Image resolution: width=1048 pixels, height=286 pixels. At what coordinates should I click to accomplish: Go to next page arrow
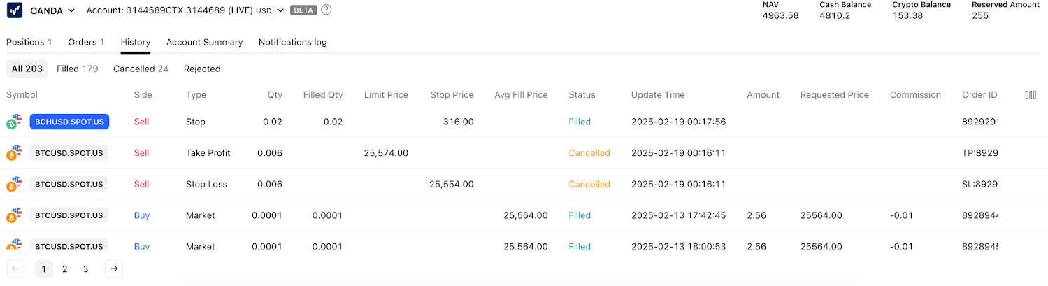point(114,269)
